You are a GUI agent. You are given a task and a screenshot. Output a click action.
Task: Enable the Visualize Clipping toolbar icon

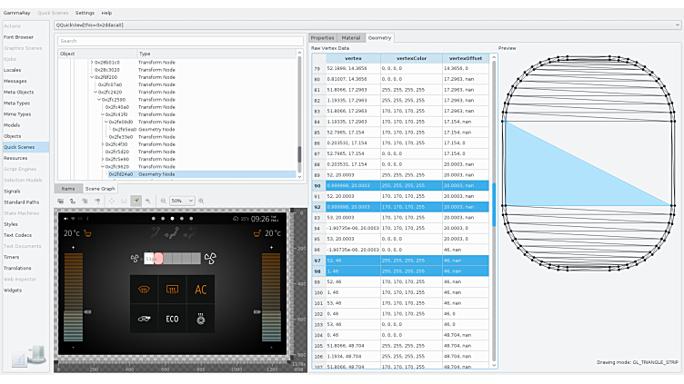[60, 200]
